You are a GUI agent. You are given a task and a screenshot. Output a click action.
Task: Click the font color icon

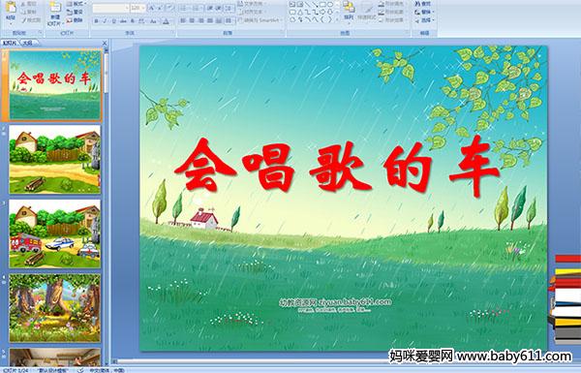166,21
